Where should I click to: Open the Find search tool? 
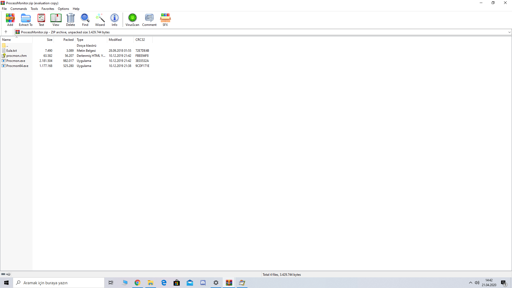pyautogui.click(x=85, y=20)
